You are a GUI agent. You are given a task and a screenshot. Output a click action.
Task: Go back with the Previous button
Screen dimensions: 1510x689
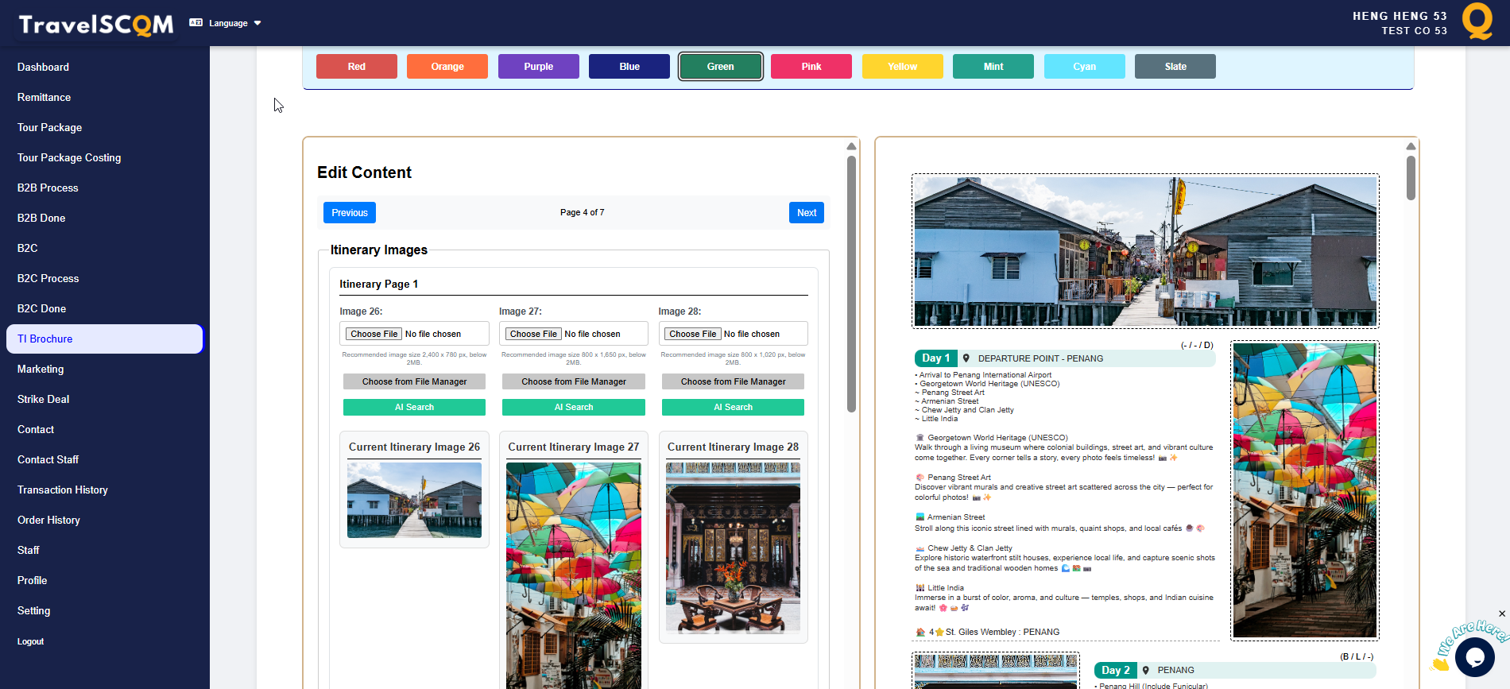point(349,213)
